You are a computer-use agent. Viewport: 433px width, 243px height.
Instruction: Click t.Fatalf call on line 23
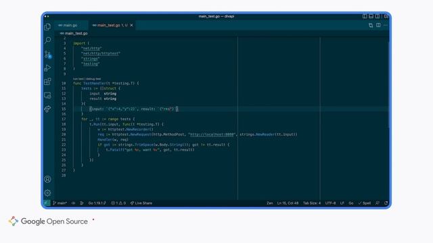pos(116,150)
